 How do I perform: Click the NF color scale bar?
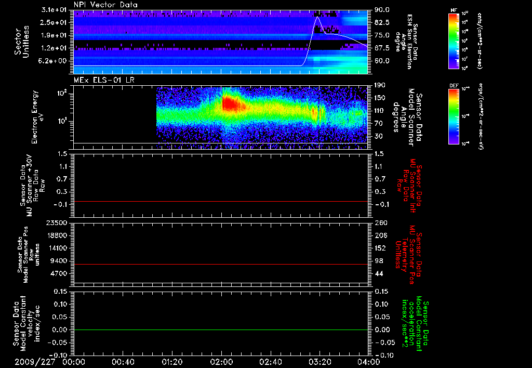click(454, 41)
